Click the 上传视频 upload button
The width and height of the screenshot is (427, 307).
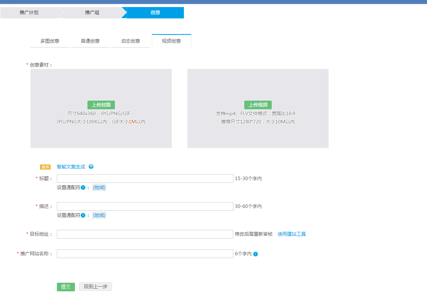coord(258,105)
